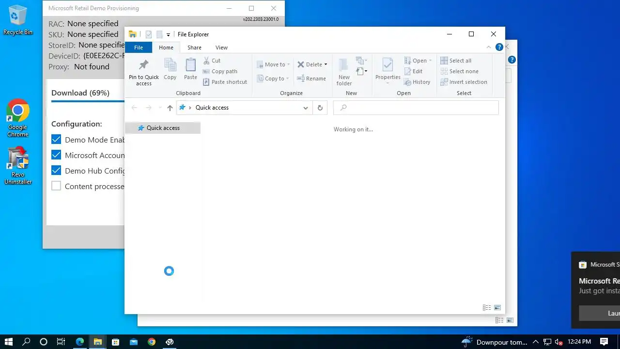Click the New folder icon in the title bar toolbar
Viewport: 620px width, 349px height.
[159, 34]
